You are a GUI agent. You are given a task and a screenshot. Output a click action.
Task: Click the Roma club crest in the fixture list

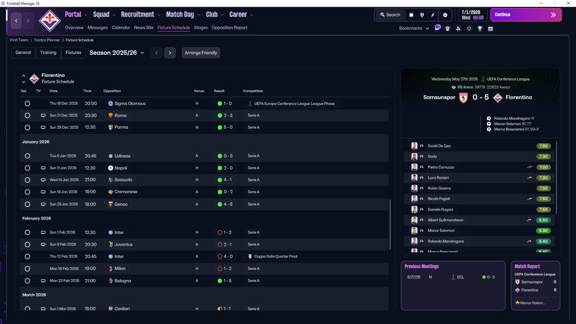[x=111, y=116]
